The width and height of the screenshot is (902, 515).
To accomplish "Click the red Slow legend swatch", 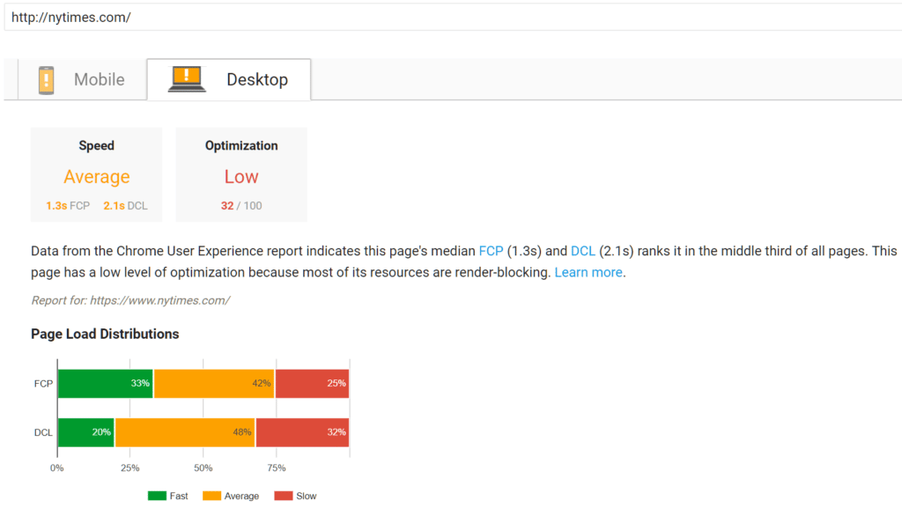I will tap(284, 496).
